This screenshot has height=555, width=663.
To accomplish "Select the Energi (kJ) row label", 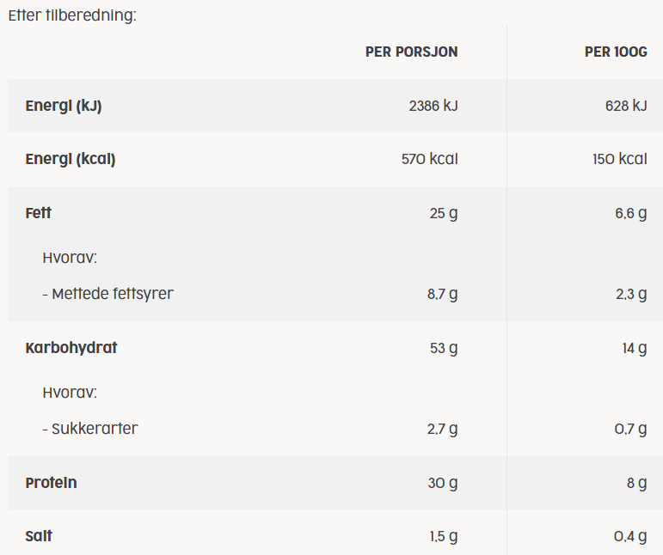I will coord(64,106).
